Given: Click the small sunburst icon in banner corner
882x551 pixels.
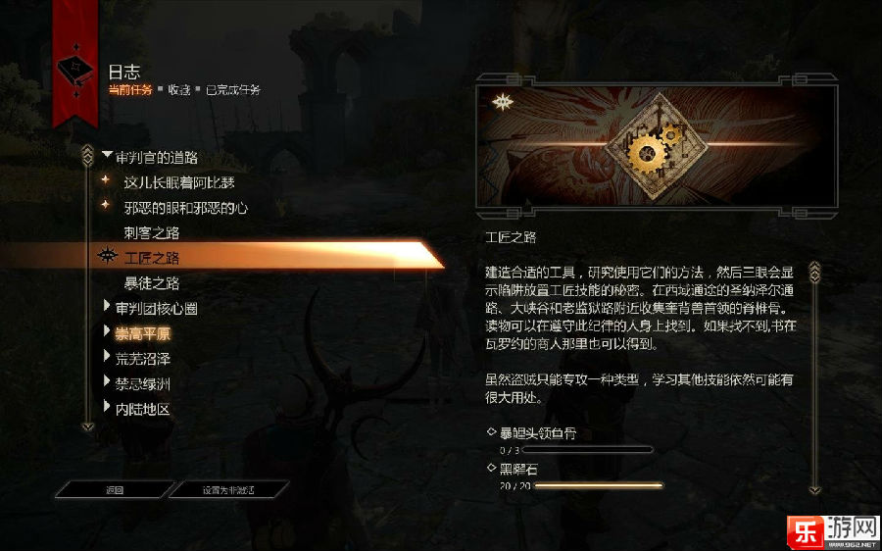Looking at the screenshot, I should click(x=503, y=102).
